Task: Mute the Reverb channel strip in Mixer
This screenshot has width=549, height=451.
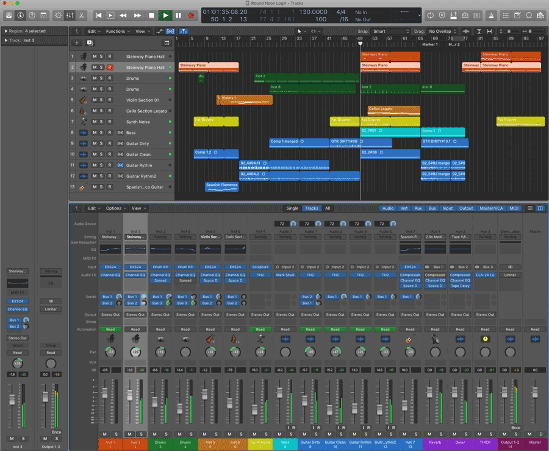Action: 429,434
